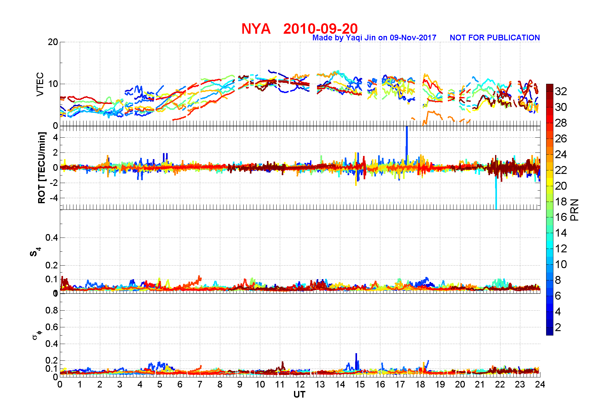Viewport: 600px width, 419px height.
Task: Click ROT y-axis tick 4
Action: [55, 138]
